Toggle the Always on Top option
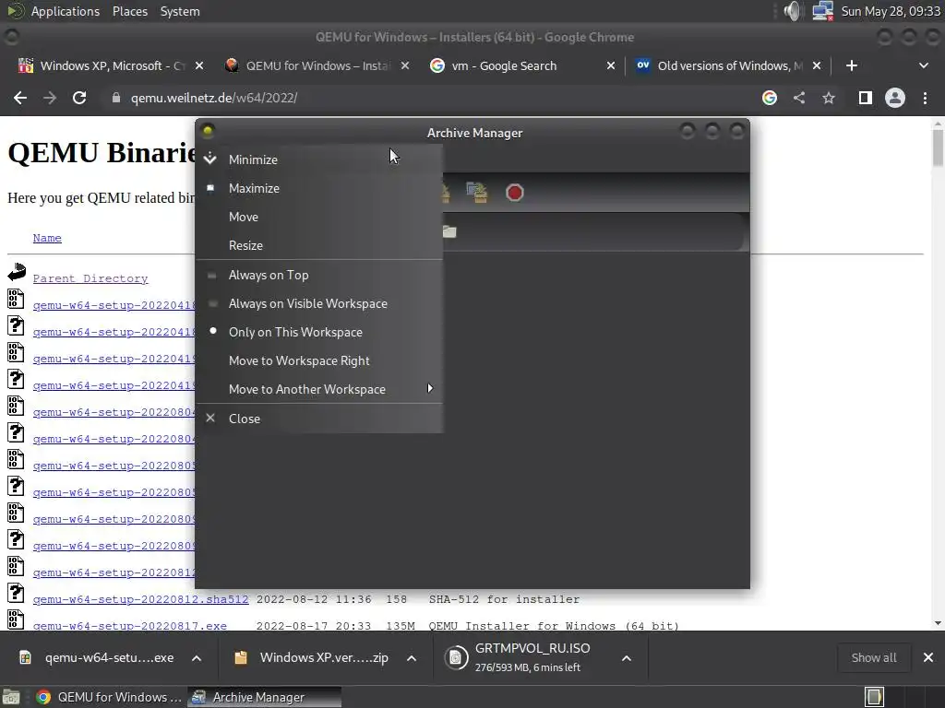This screenshot has height=708, width=945. coord(319,275)
